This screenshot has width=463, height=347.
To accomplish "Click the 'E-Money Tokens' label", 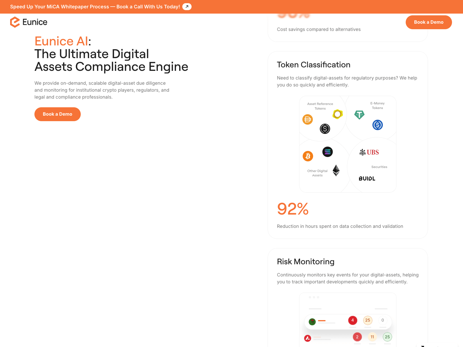I will (377, 106).
